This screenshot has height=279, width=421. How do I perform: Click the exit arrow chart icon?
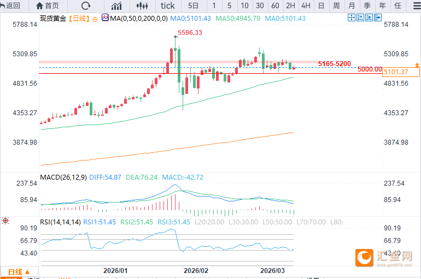tap(378, 17)
